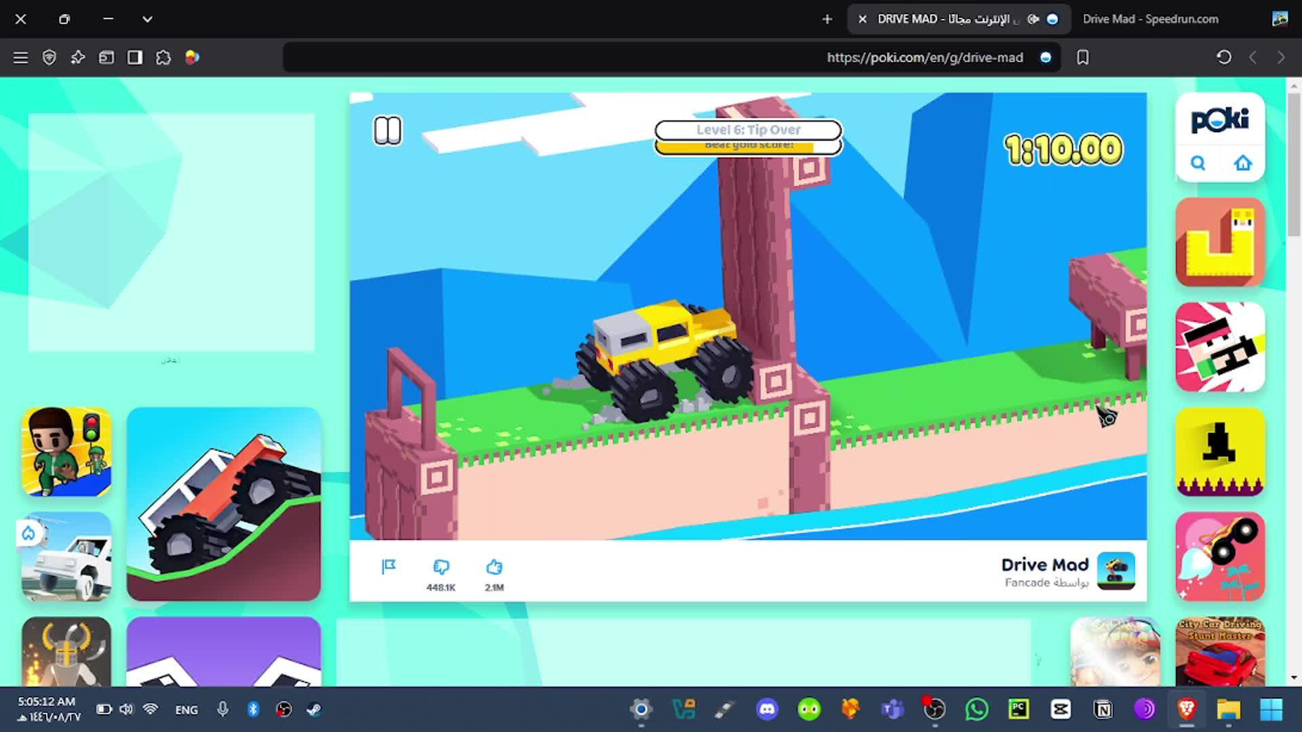1302x732 pixels.
Task: Dislike the game thumbs down
Action: (x=441, y=567)
